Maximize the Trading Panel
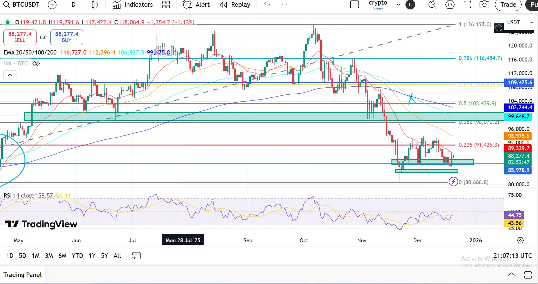 pos(528,275)
